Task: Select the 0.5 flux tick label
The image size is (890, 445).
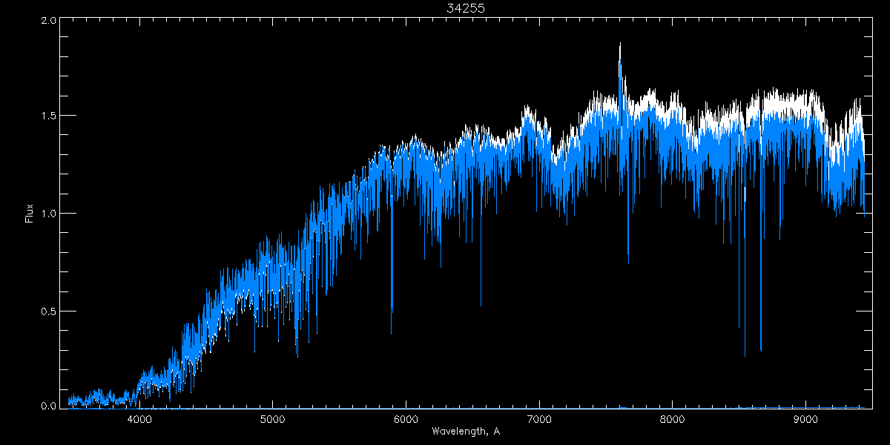Action: [48, 311]
